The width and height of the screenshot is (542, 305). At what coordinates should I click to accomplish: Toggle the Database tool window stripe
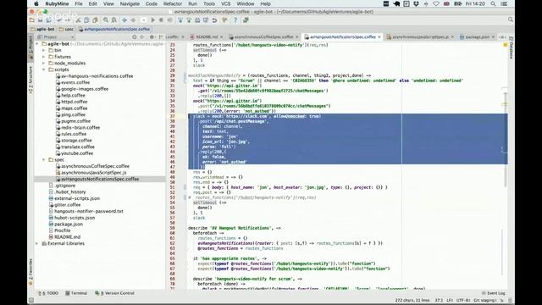click(x=512, y=48)
